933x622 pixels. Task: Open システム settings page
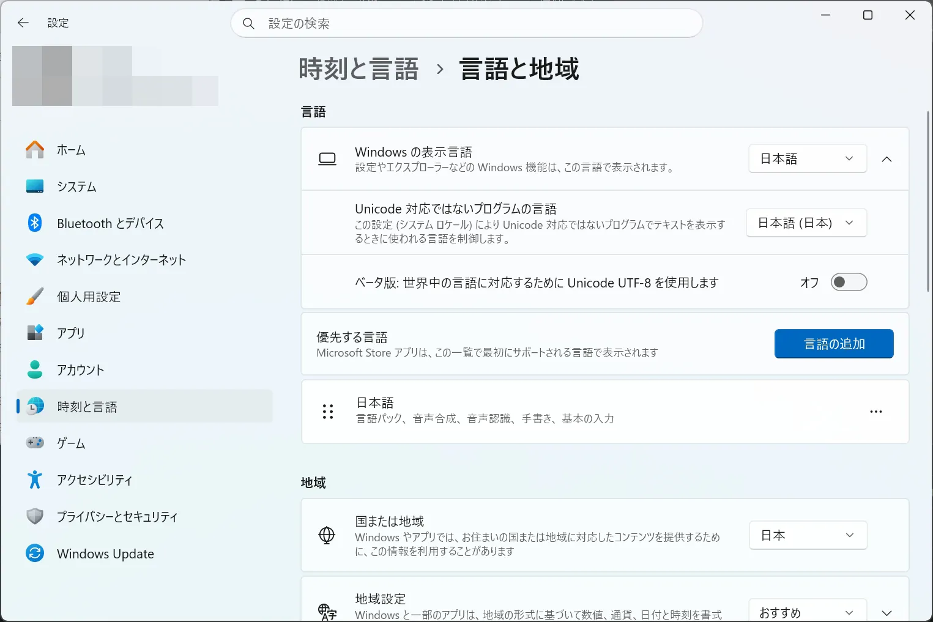click(x=144, y=187)
